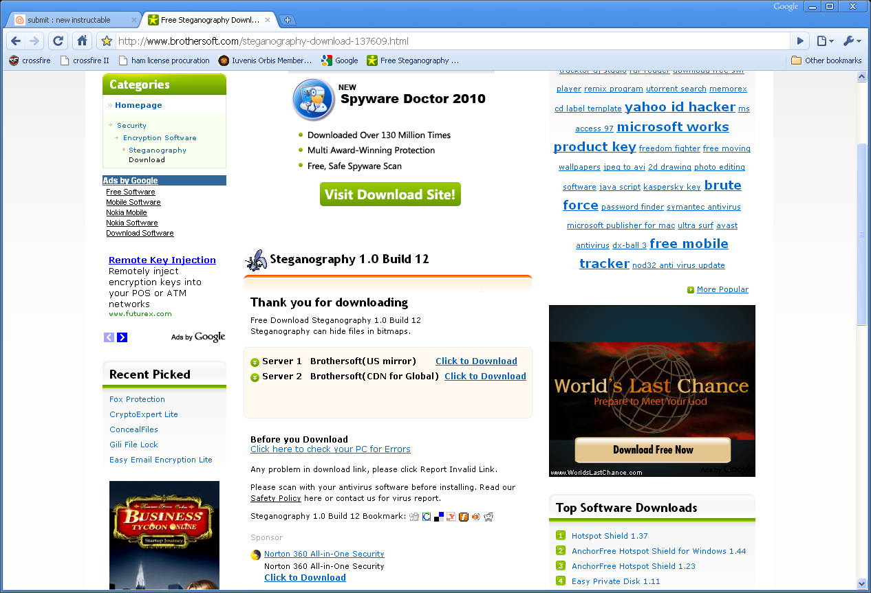The height and width of the screenshot is (593, 871).
Task: Click the vertical scrollbar up arrow
Action: pos(861,77)
